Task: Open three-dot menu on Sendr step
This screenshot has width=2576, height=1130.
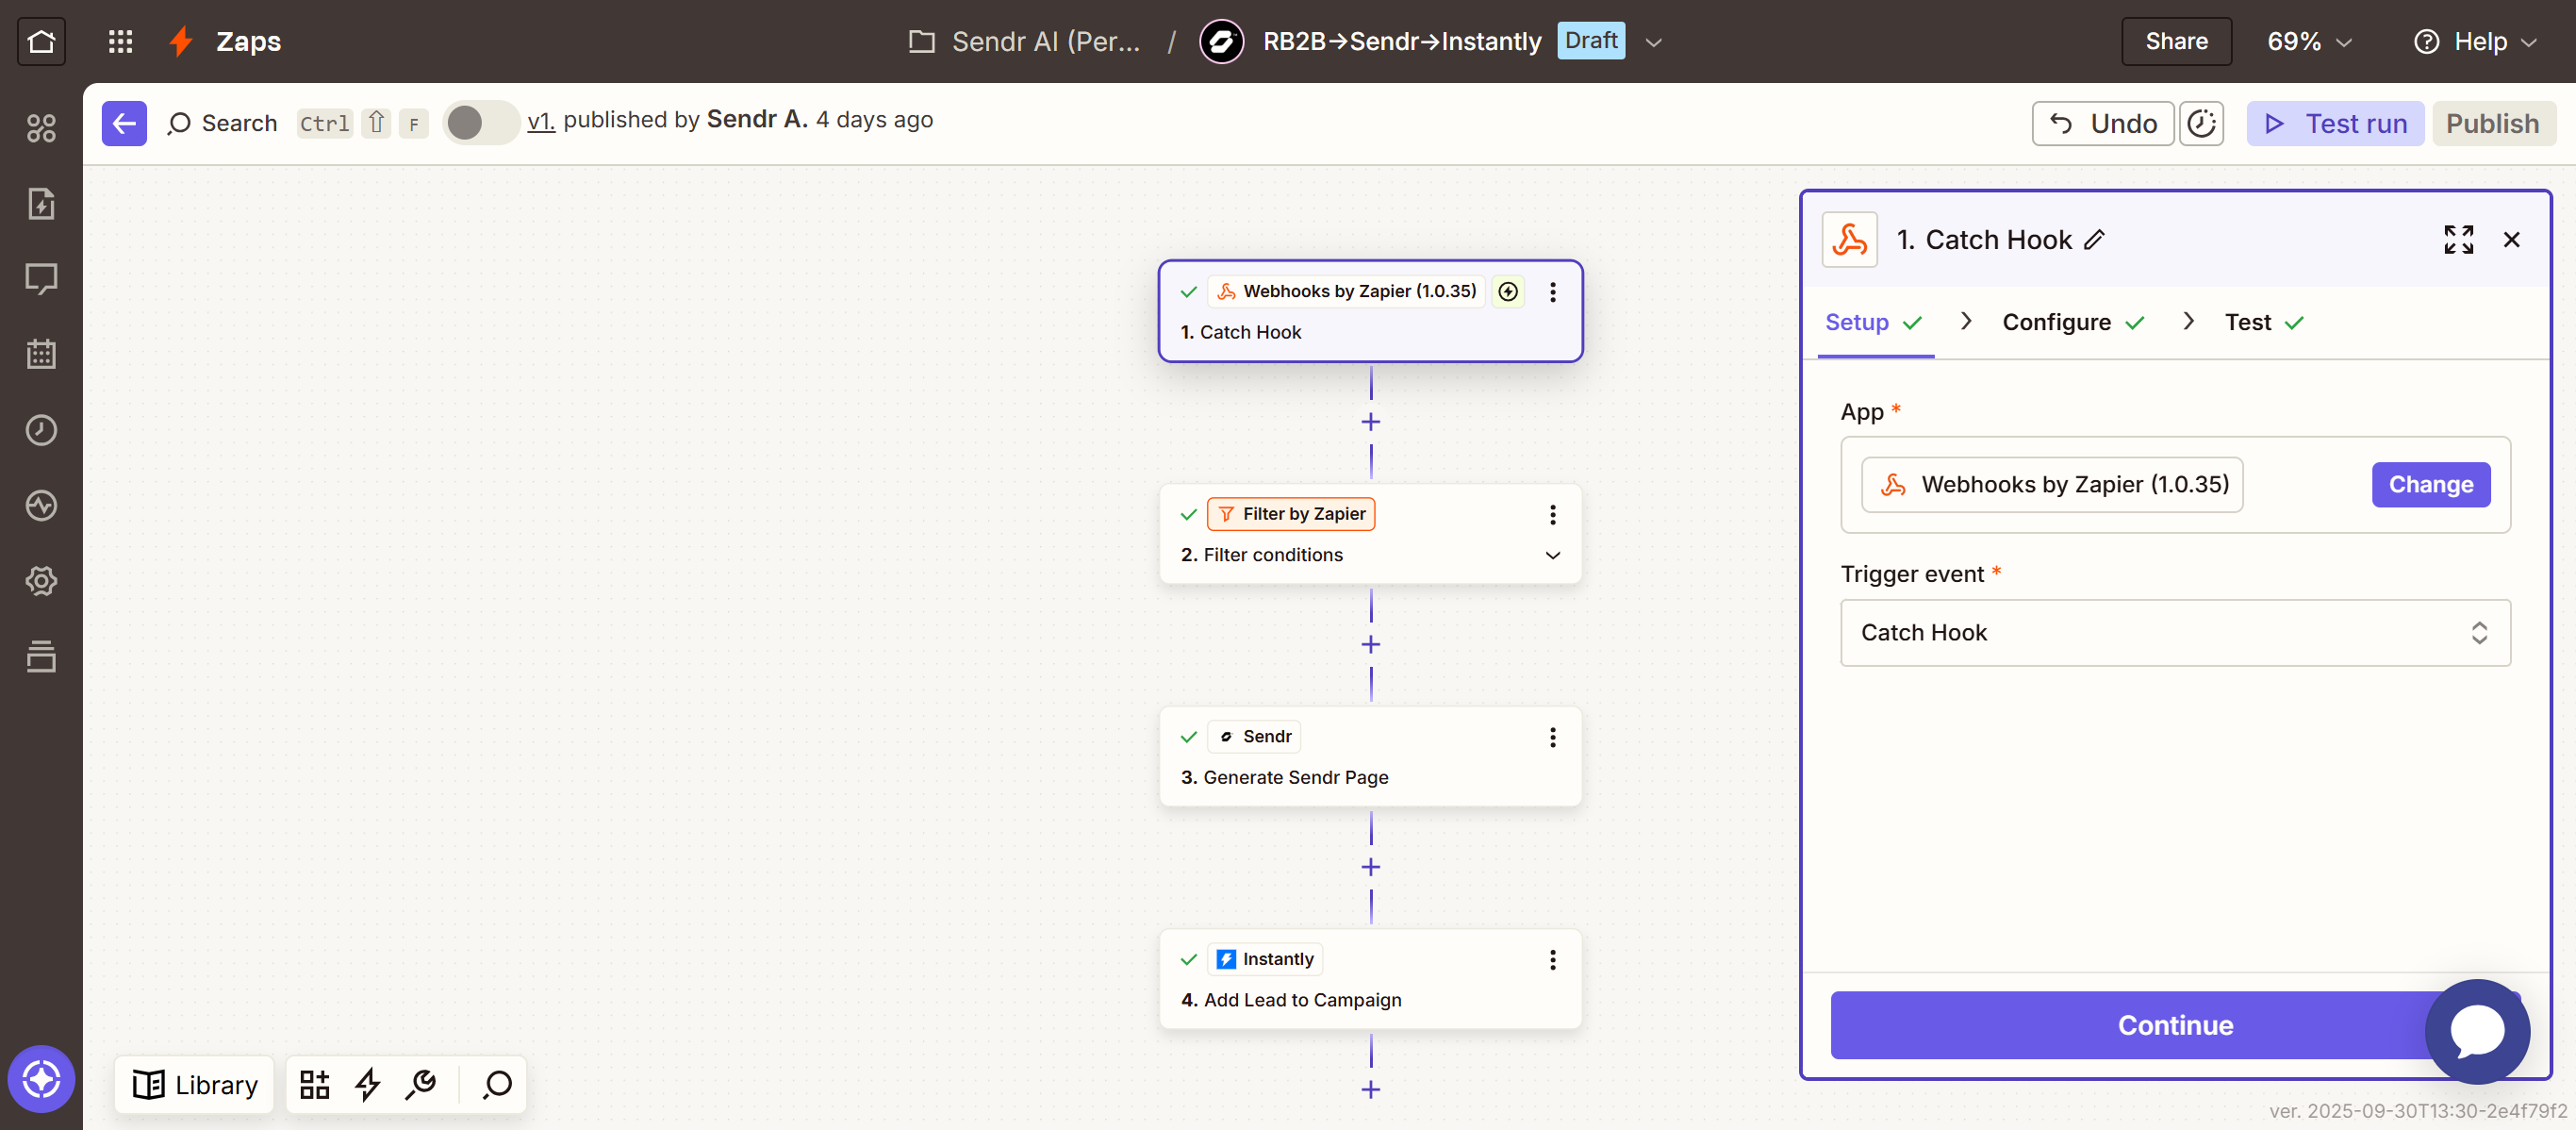Action: tap(1552, 737)
